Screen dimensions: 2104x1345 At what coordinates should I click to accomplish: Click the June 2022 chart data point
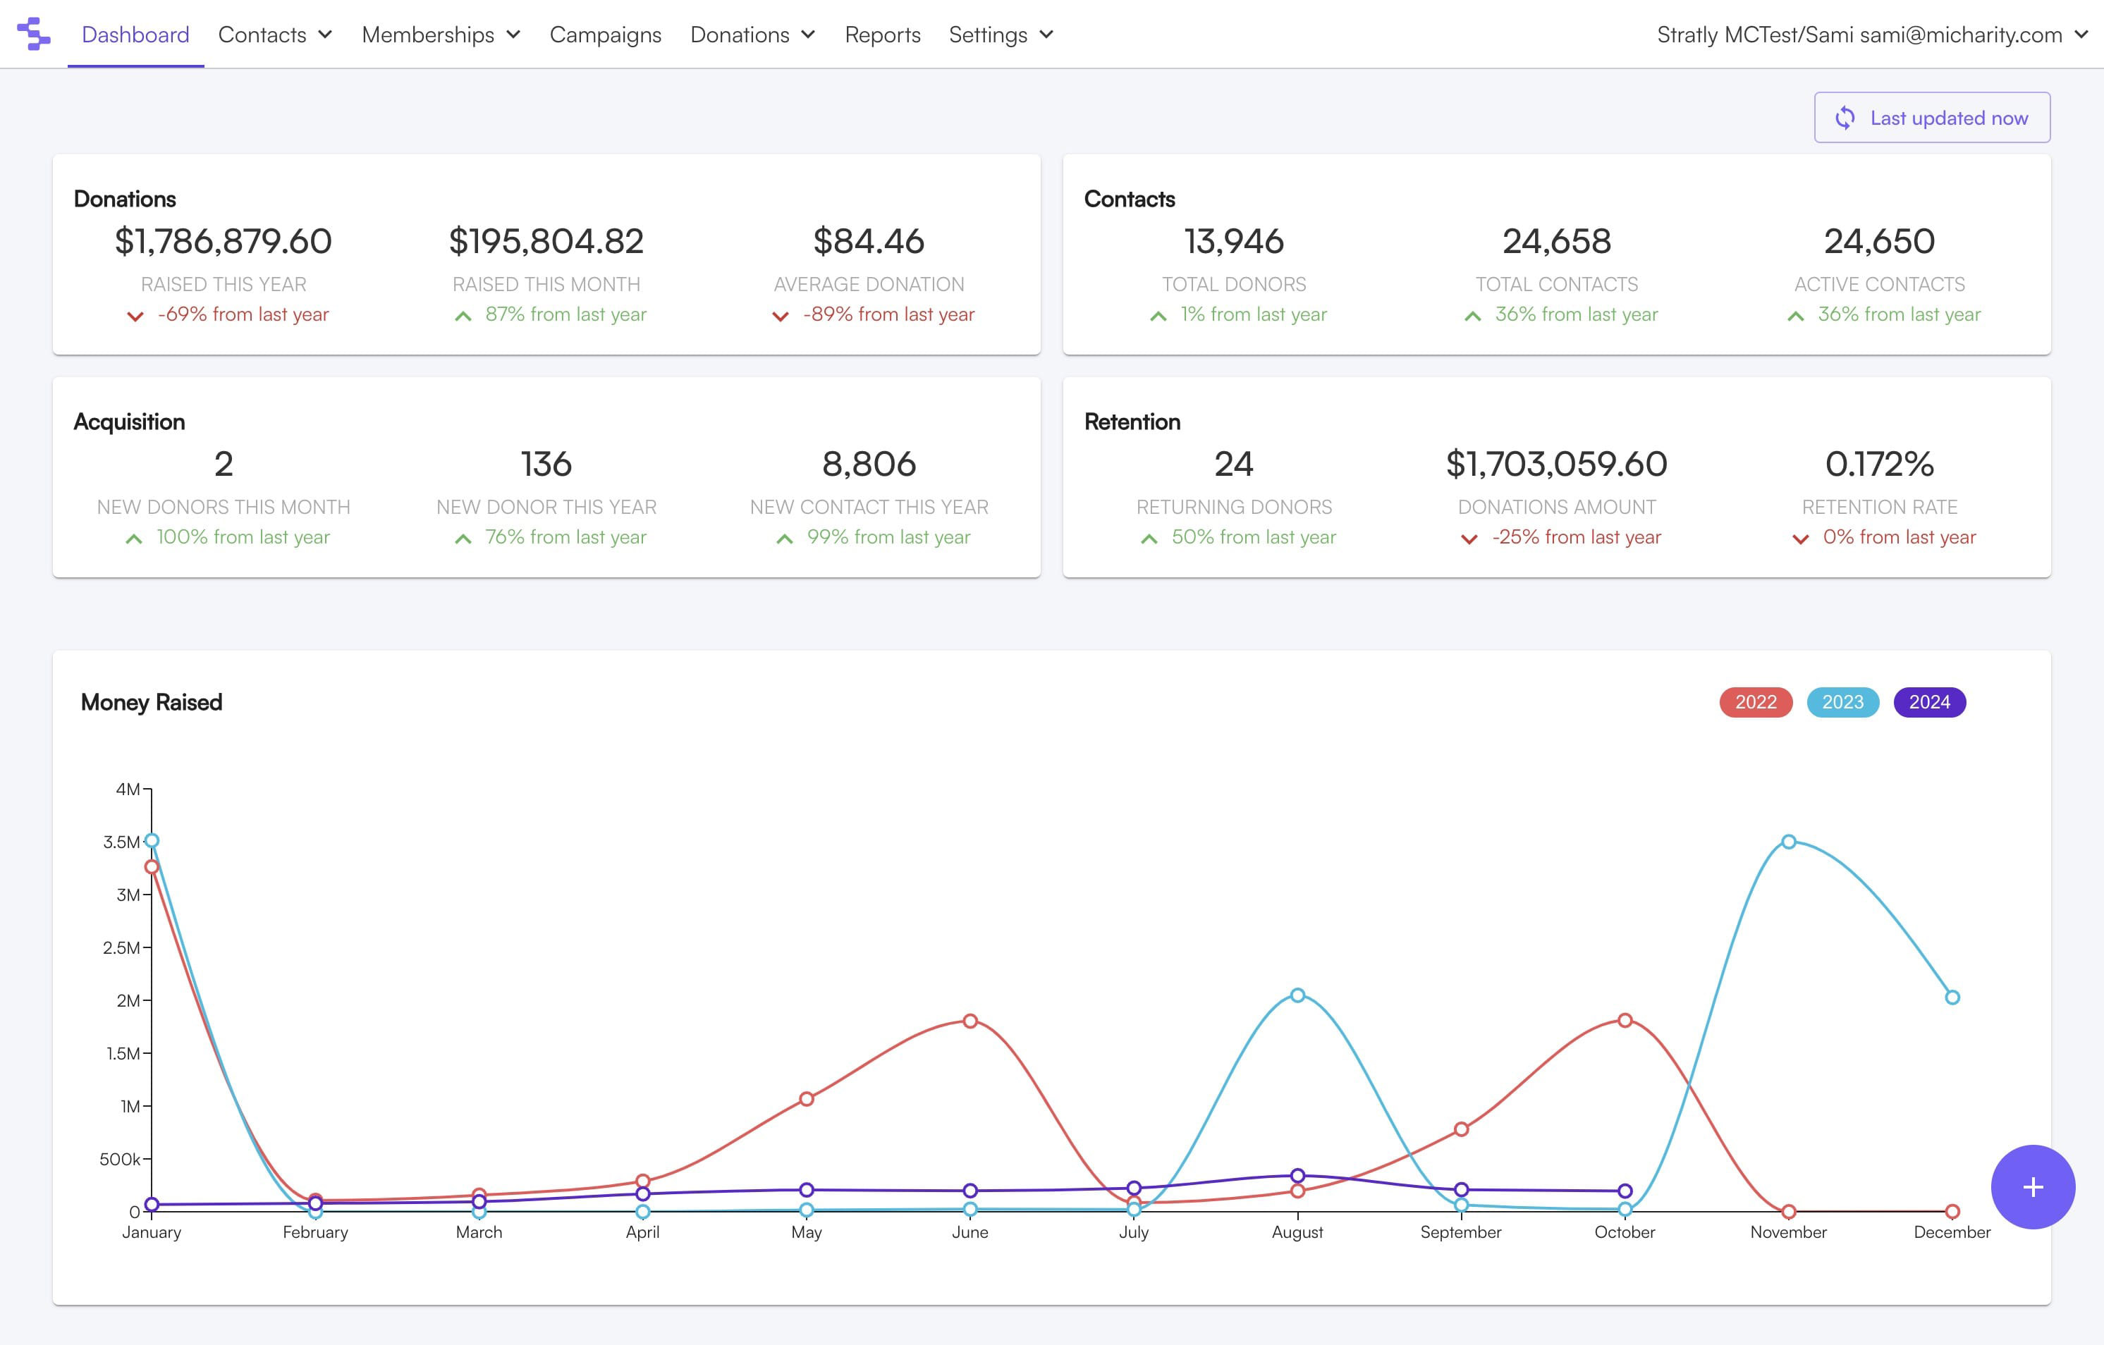coord(970,1021)
